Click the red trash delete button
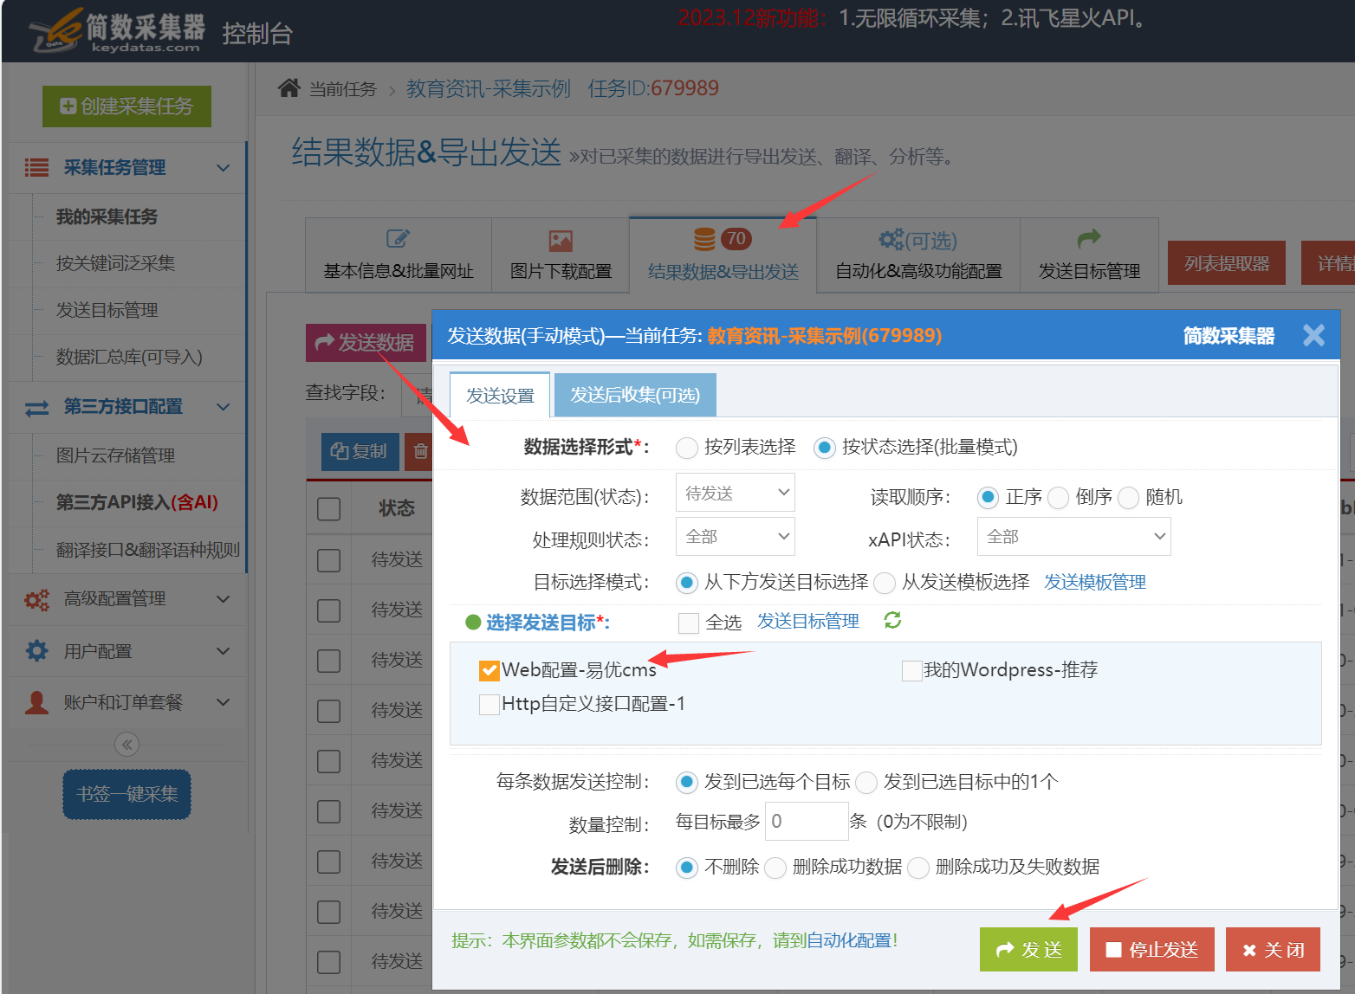Viewport: 1355px width, 994px height. pyautogui.click(x=419, y=451)
